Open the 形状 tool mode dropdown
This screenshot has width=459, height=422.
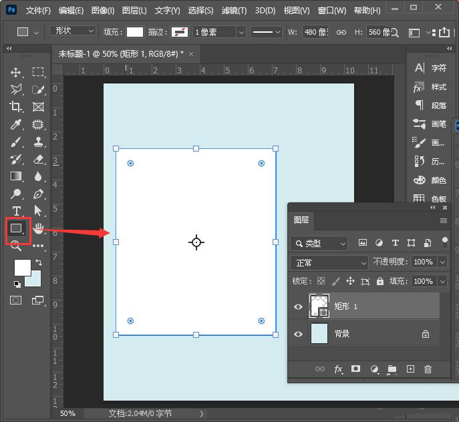coord(73,31)
